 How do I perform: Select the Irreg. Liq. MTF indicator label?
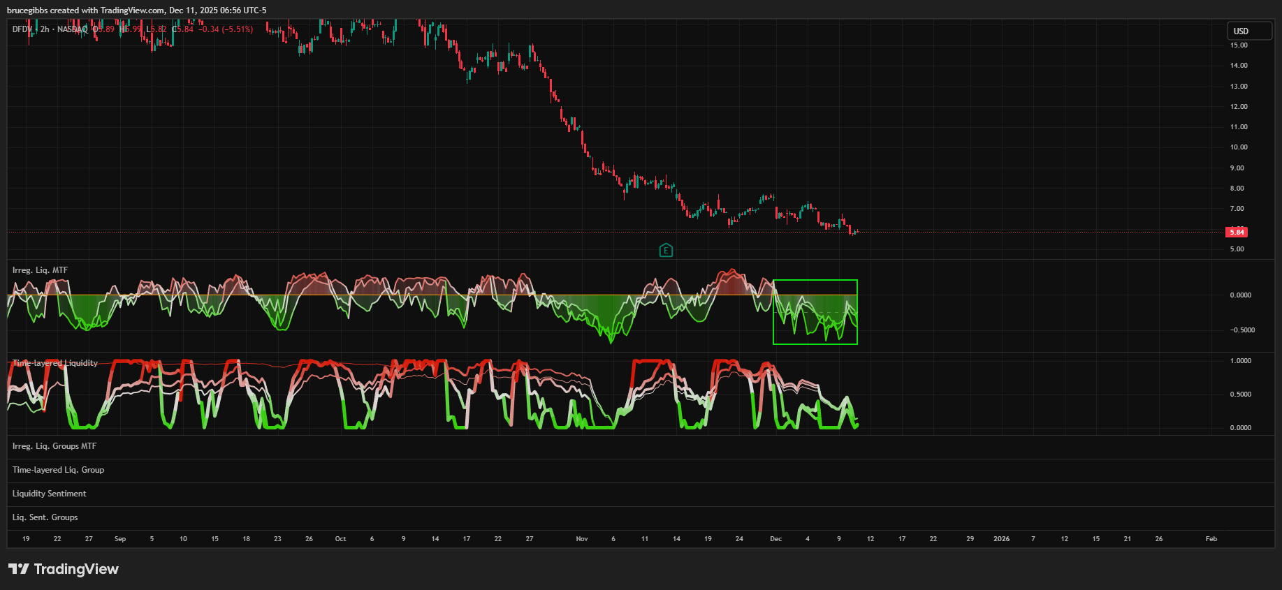click(40, 270)
